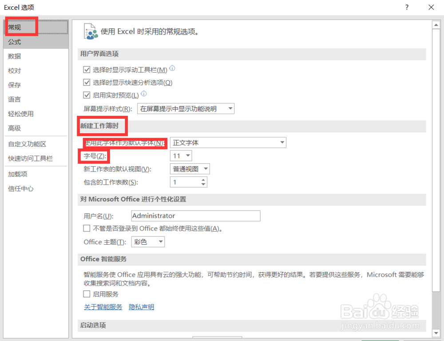Click the worksheet count number field
The image size is (444, 341).
click(185, 182)
